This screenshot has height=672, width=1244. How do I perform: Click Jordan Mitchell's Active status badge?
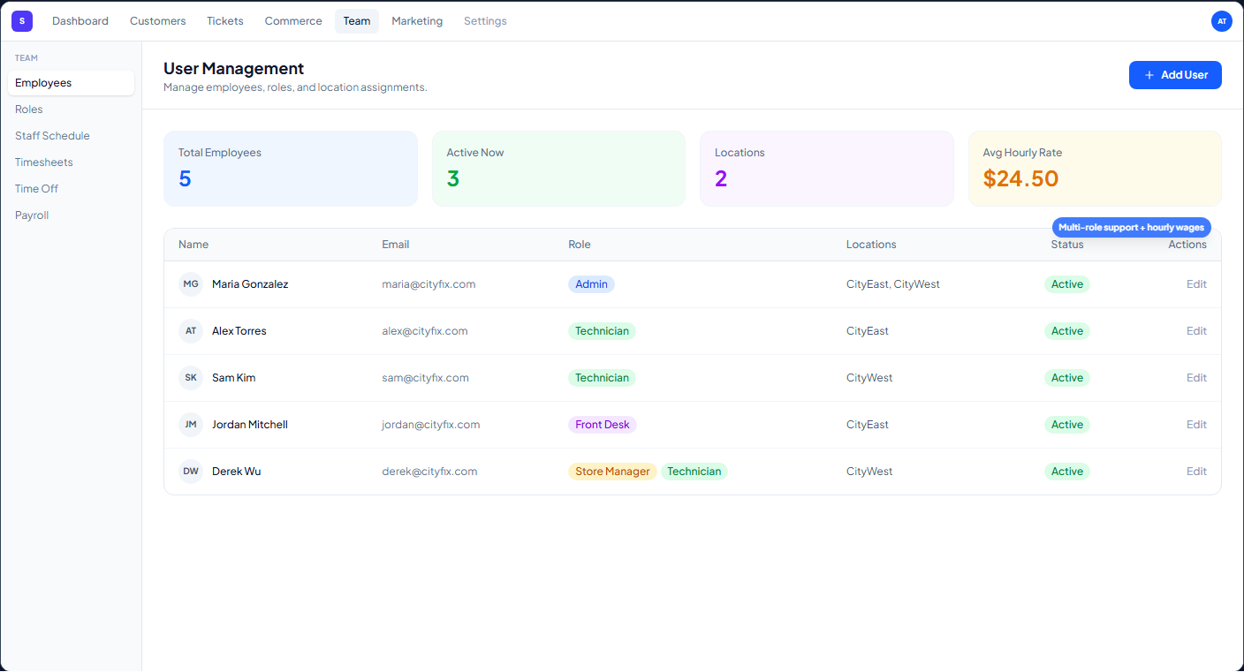point(1067,425)
